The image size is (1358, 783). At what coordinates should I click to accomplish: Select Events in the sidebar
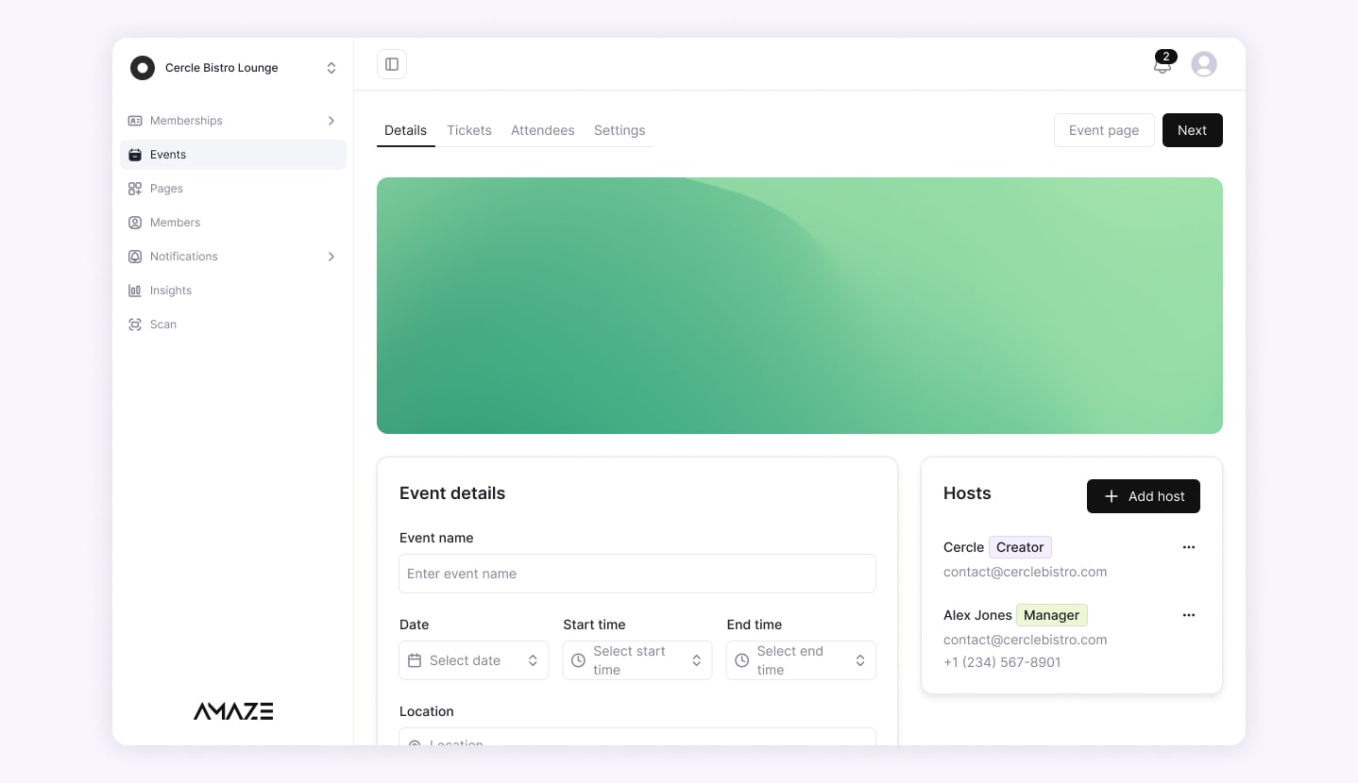click(x=233, y=155)
